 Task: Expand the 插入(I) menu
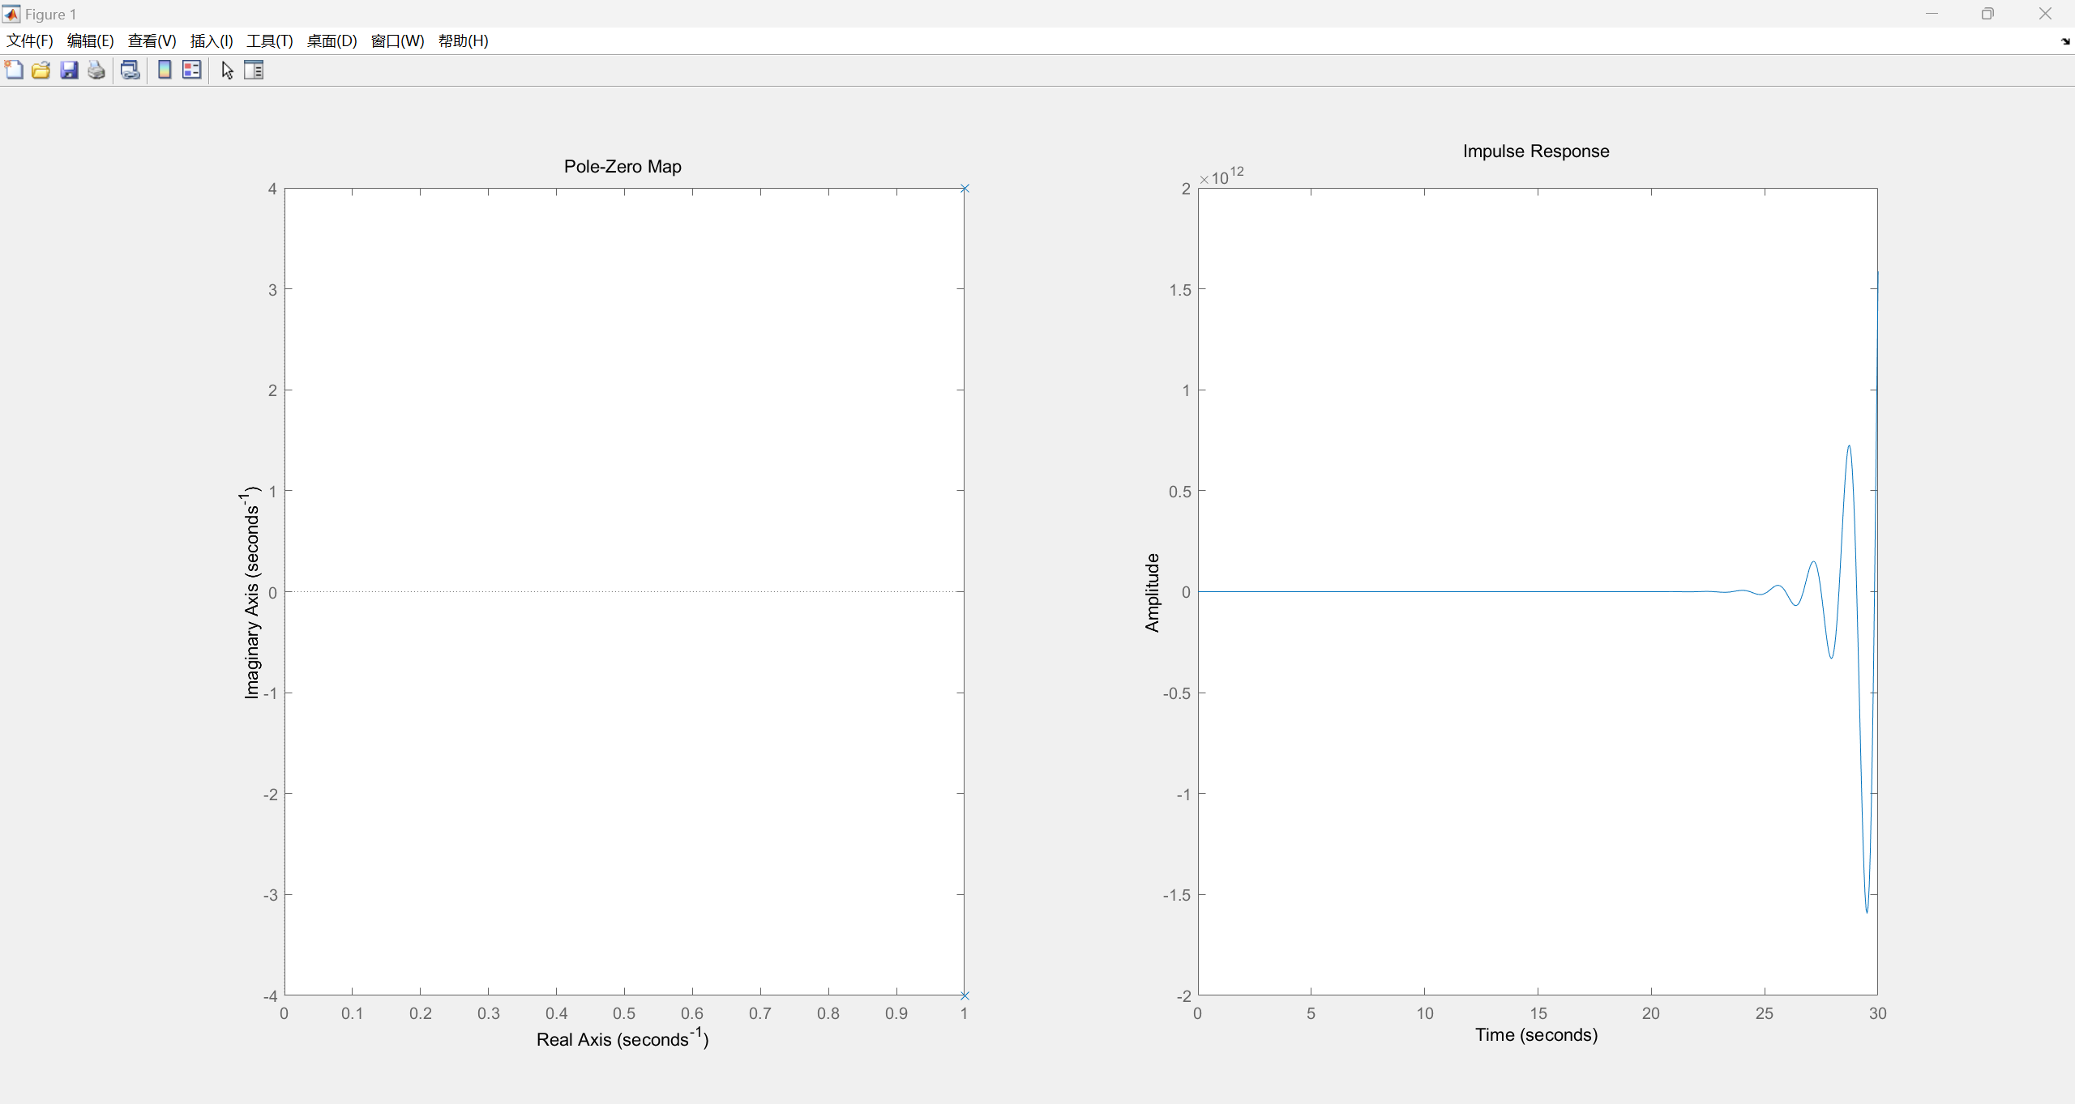(x=212, y=41)
